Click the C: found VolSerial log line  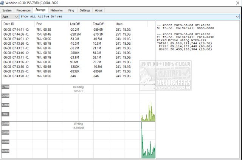[x=185, y=37]
